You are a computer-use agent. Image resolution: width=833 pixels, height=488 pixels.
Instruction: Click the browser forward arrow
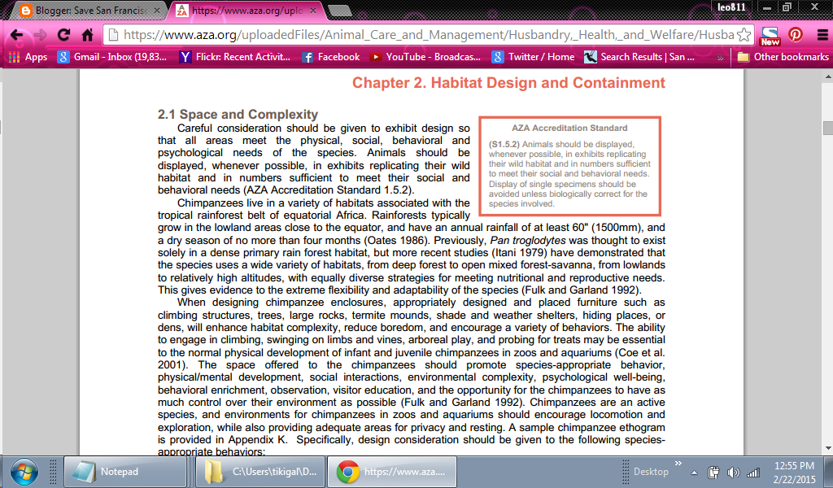coord(41,35)
